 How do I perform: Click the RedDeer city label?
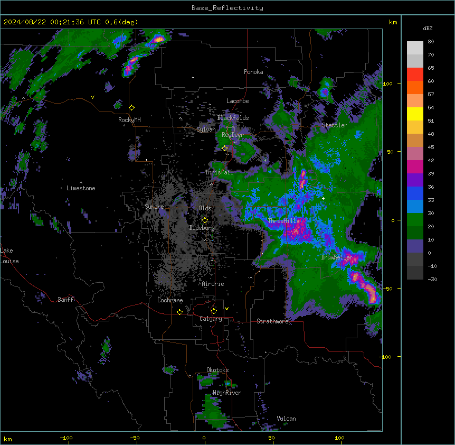(232, 135)
